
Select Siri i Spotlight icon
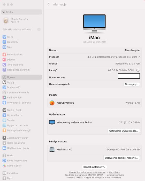[x=4, y=98]
